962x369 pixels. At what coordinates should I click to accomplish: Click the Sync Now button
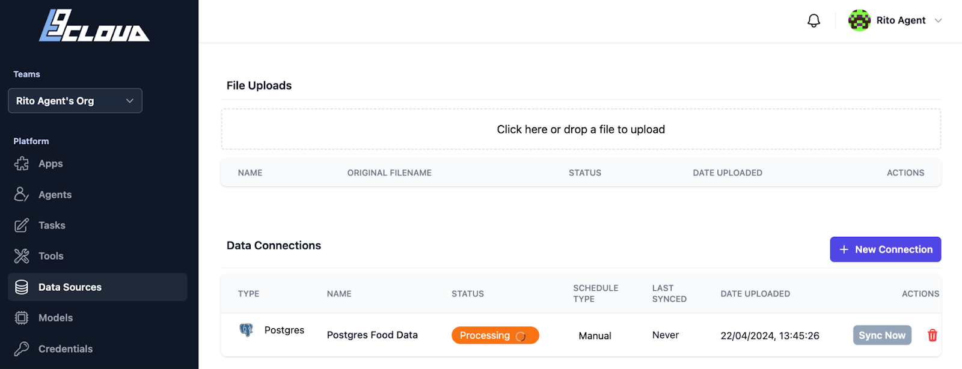[882, 335]
